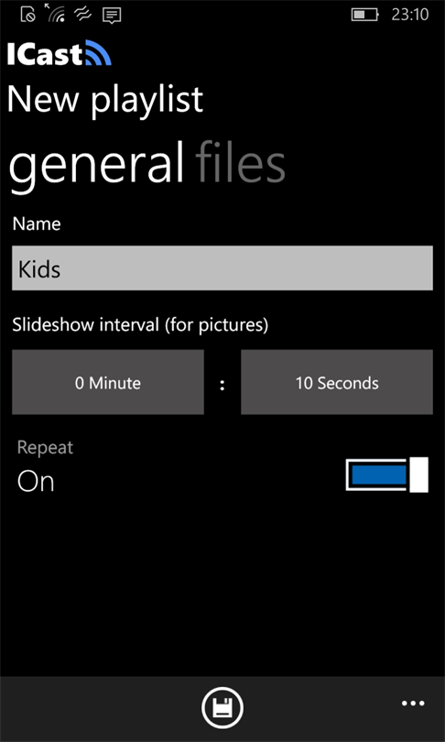445x742 pixels.
Task: Tap the wavy vibrate icon in the status bar
Action: (x=83, y=16)
